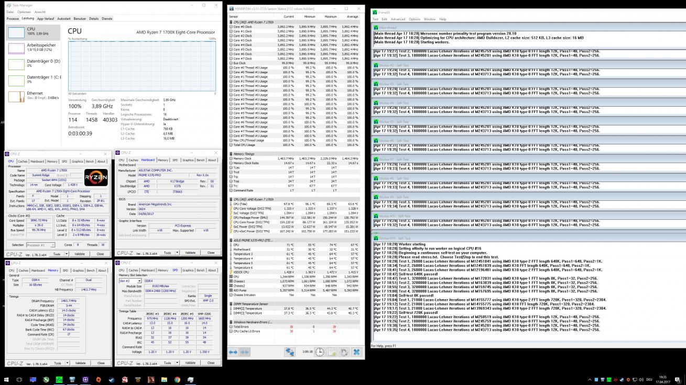Open Tools dropdown arrow in CPU-Z SPD window
The width and height of the screenshot is (686, 385).
(x=176, y=363)
